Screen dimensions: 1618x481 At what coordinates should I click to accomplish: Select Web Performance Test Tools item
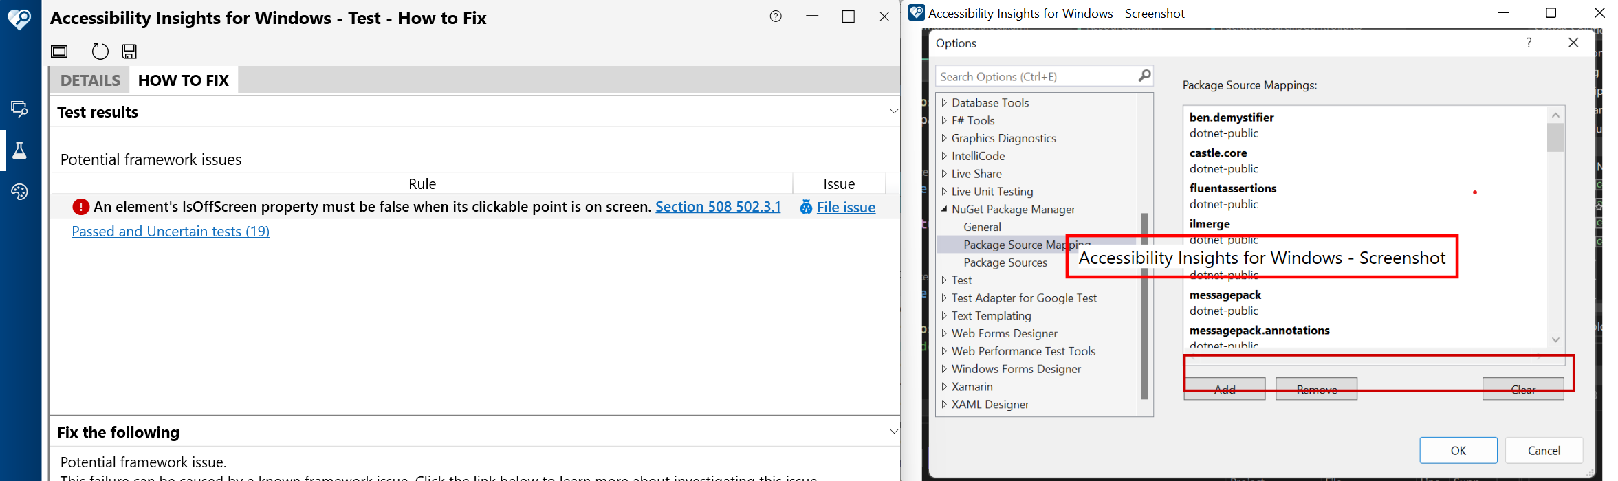[1023, 352]
